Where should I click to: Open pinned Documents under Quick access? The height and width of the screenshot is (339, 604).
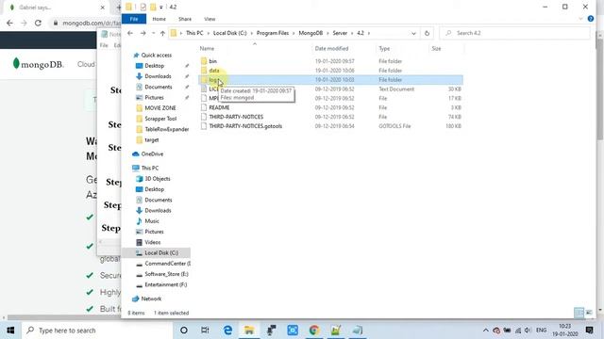pyautogui.click(x=158, y=87)
